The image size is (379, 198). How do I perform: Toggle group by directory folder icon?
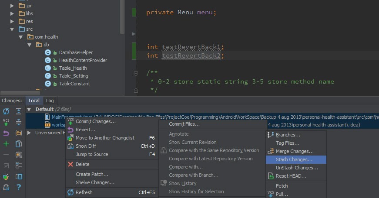(x=19, y=133)
